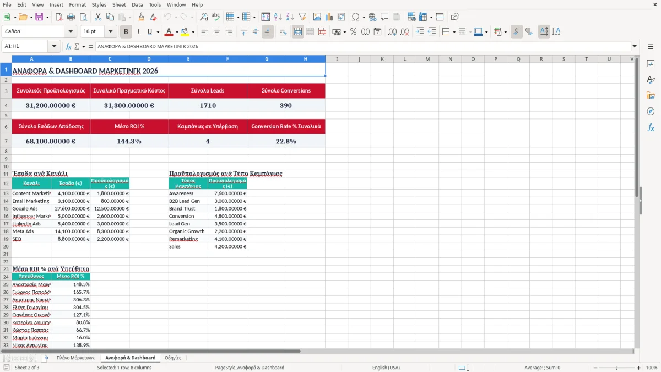Expand the Font Size dropdown
The image size is (661, 372).
click(110, 32)
